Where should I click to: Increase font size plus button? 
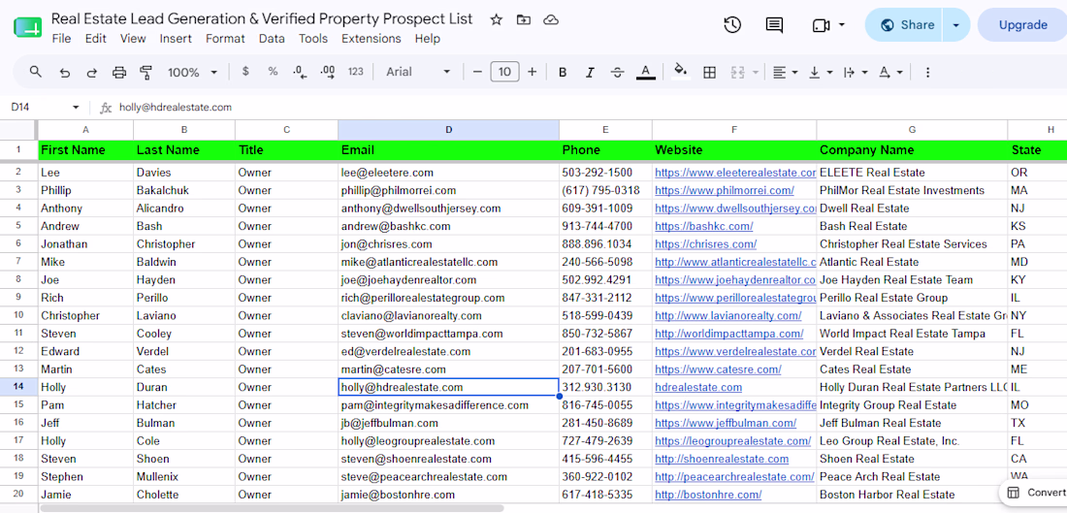(533, 72)
